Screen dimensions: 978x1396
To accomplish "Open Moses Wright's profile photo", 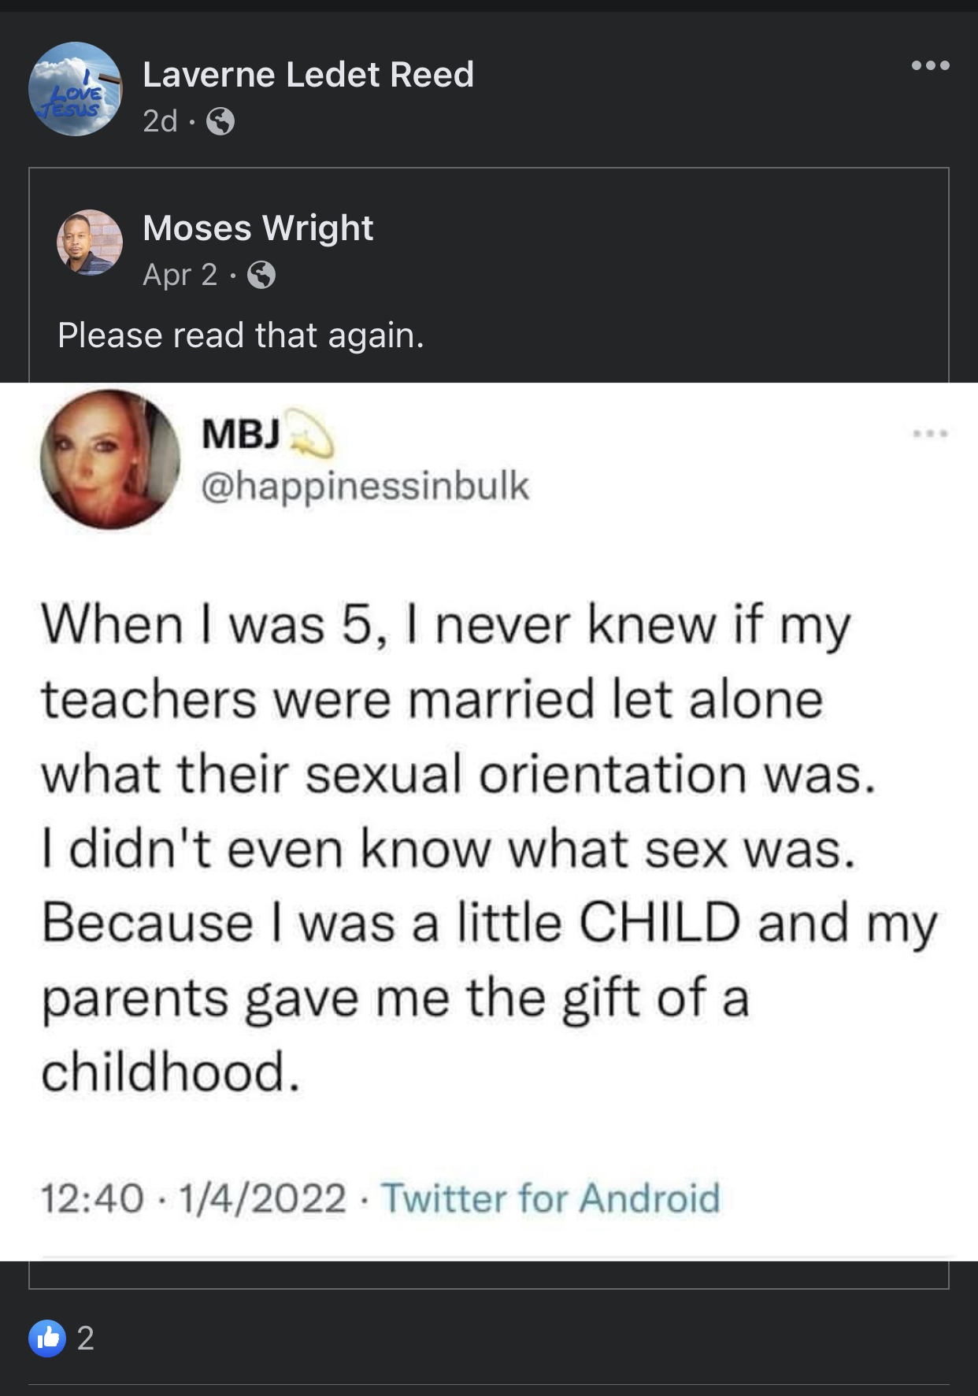I will (90, 243).
